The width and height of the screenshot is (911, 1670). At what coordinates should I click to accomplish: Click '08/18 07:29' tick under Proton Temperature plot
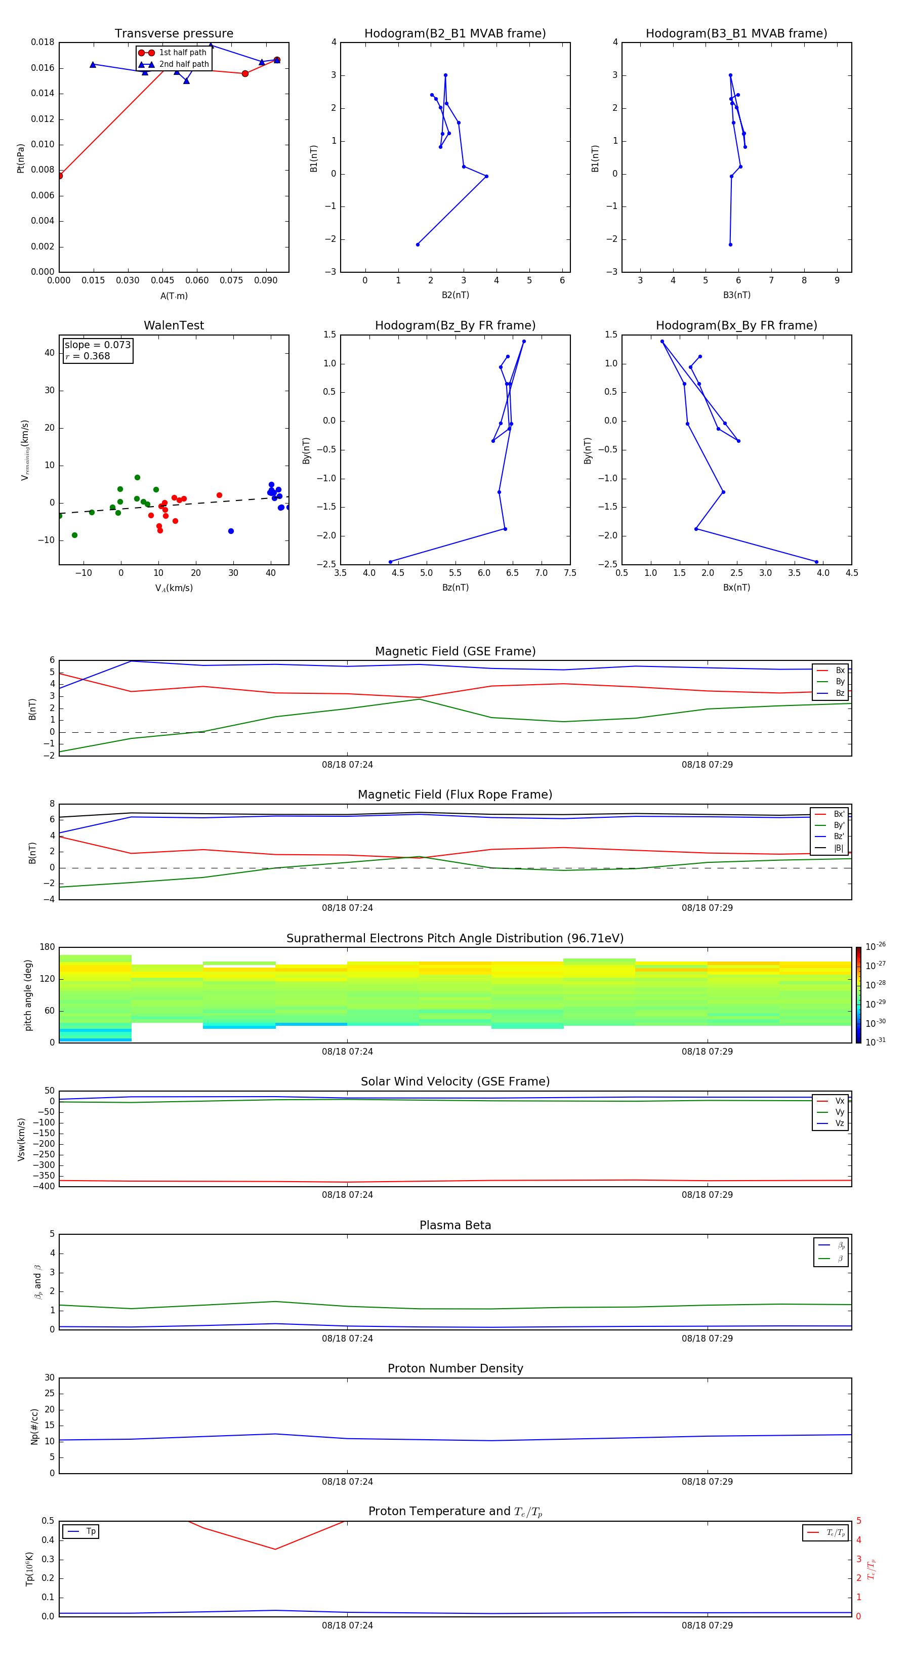708,1625
